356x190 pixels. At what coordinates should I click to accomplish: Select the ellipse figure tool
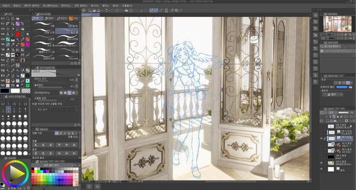click(22, 34)
